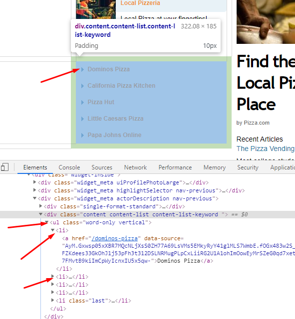Expand the widget_meta highlightSelector nav-previous div
The height and width of the screenshot is (319, 295).
[x=34, y=190]
